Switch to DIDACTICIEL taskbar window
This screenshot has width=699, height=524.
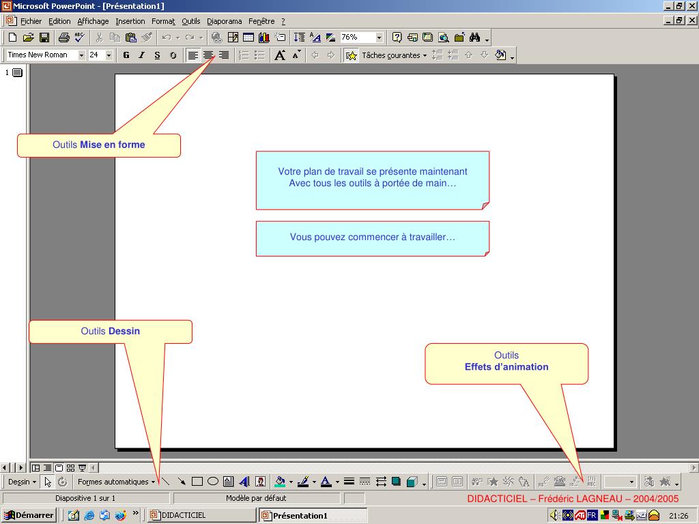pyautogui.click(x=201, y=515)
